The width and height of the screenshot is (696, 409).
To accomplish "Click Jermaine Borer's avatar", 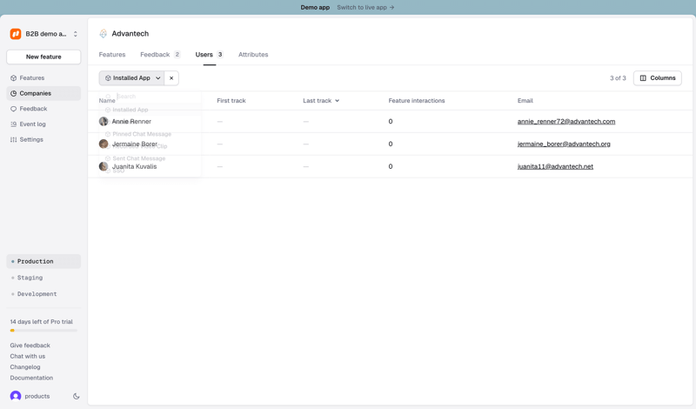I will [x=104, y=144].
